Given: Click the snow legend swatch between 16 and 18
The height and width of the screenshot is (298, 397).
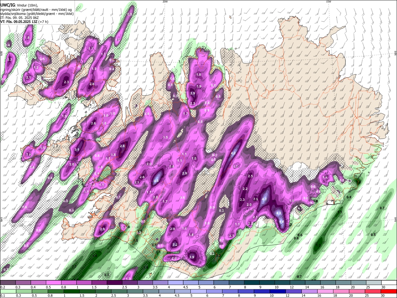Looking at the screenshot, I should coord(328,283).
